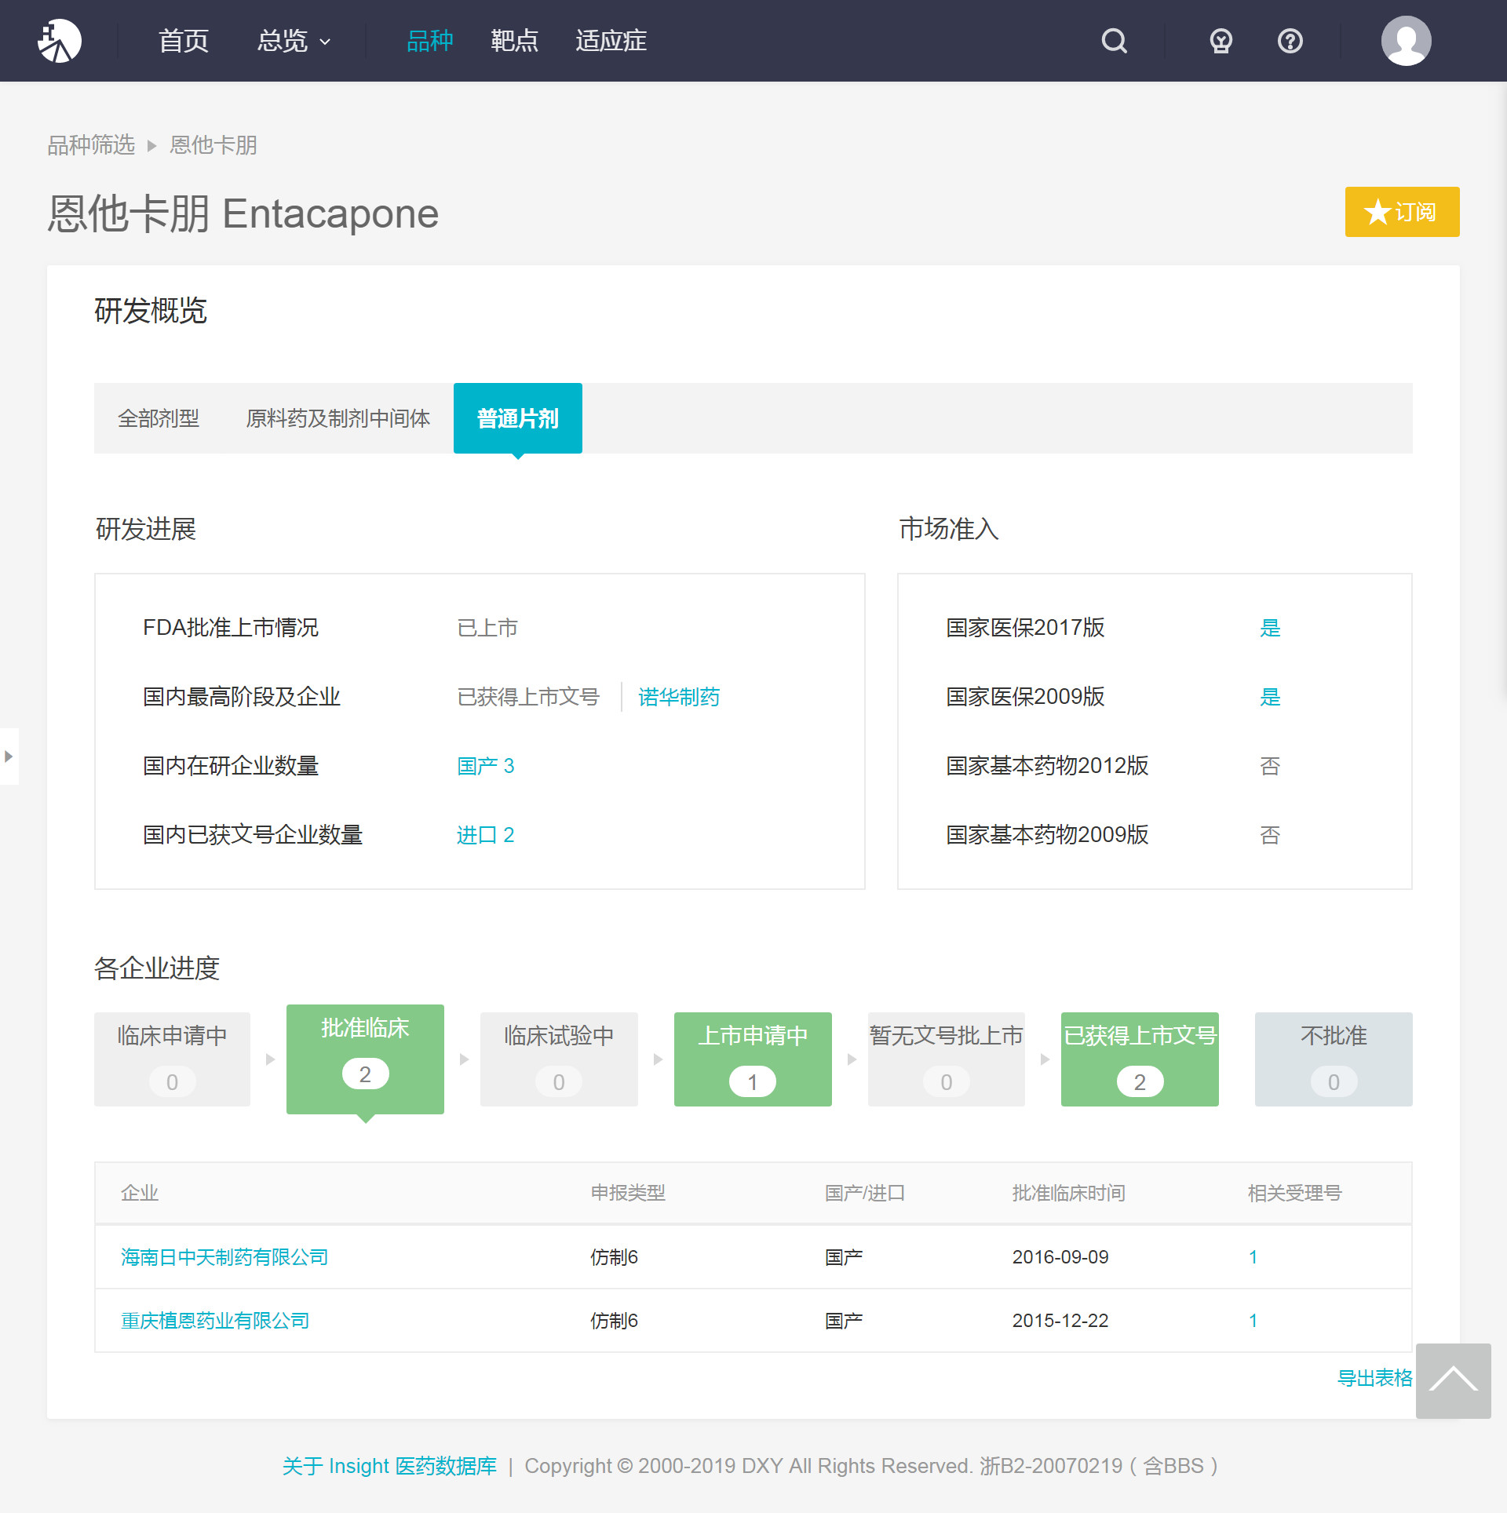1507x1513 pixels.
Task: Select 靶点 in the top navigation
Action: pyautogui.click(x=514, y=40)
